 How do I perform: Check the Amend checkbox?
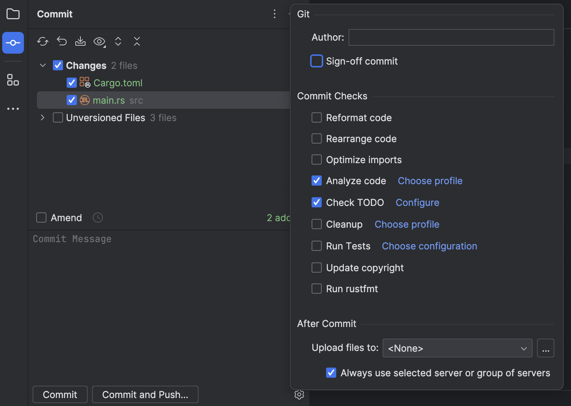tap(41, 217)
